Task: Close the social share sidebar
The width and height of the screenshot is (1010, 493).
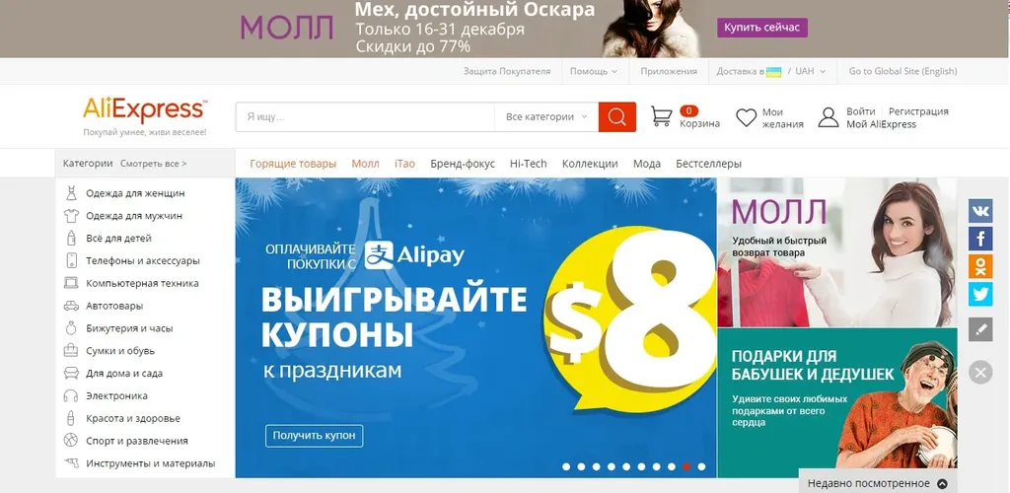Action: click(x=980, y=372)
